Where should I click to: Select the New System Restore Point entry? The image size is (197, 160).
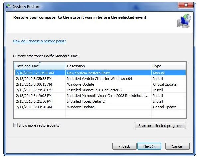(x=100, y=73)
